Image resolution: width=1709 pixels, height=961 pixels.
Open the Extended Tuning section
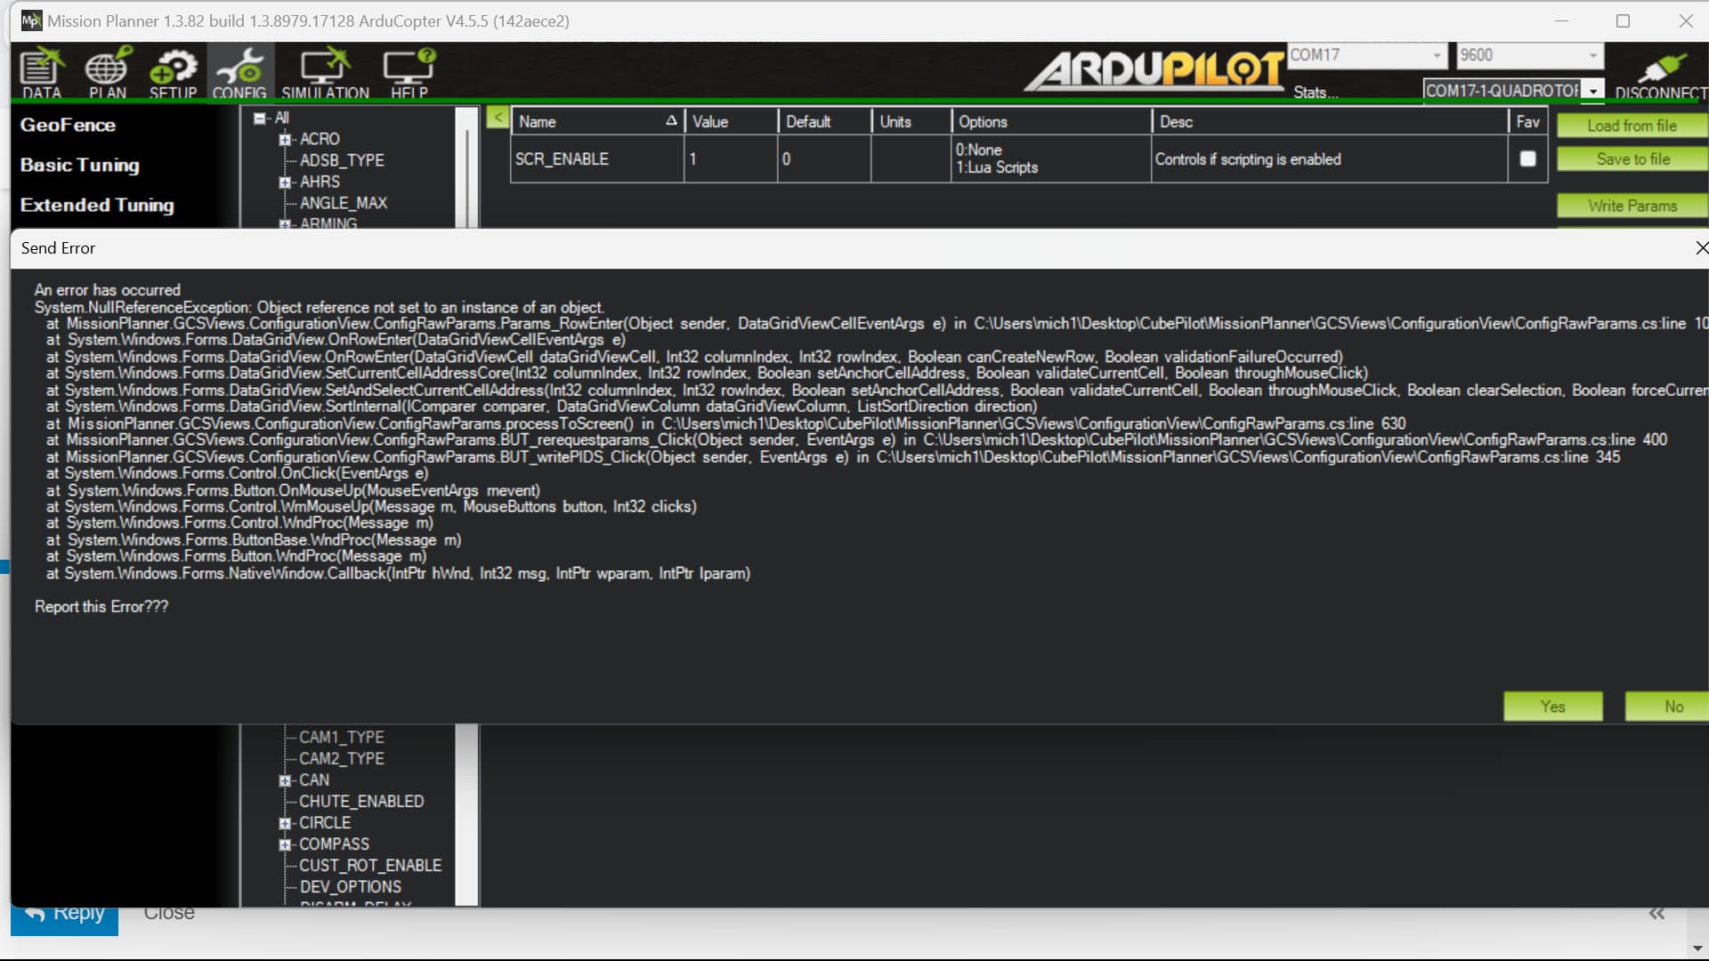(x=97, y=205)
